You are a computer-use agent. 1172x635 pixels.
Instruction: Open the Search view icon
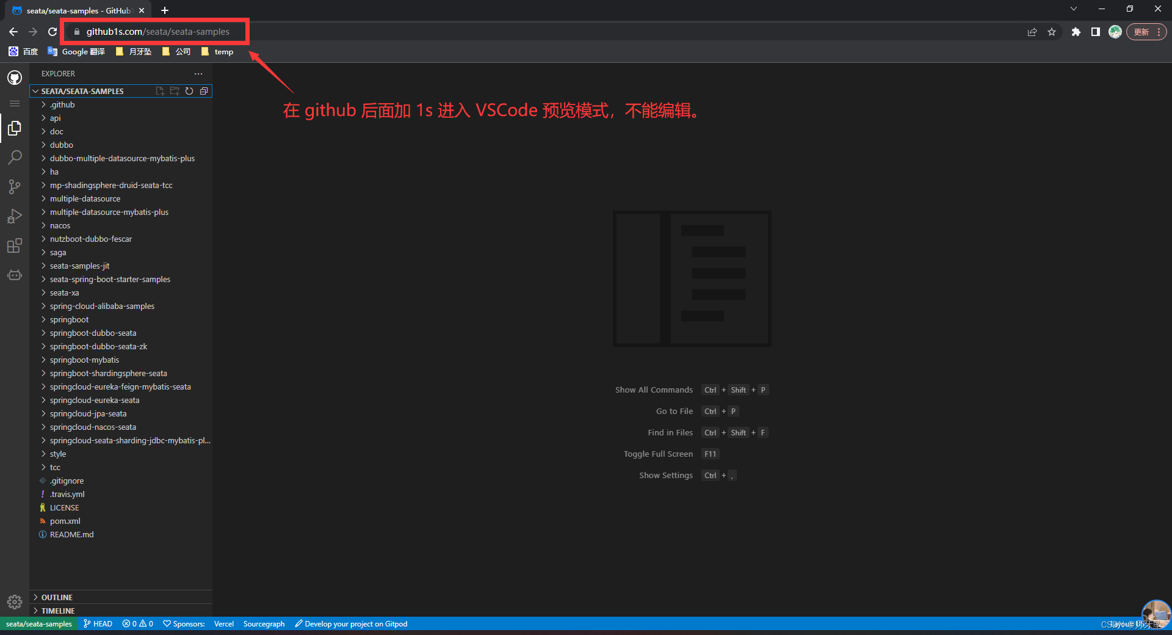coord(15,158)
